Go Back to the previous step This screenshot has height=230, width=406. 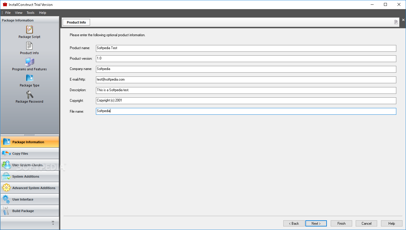coord(294,224)
